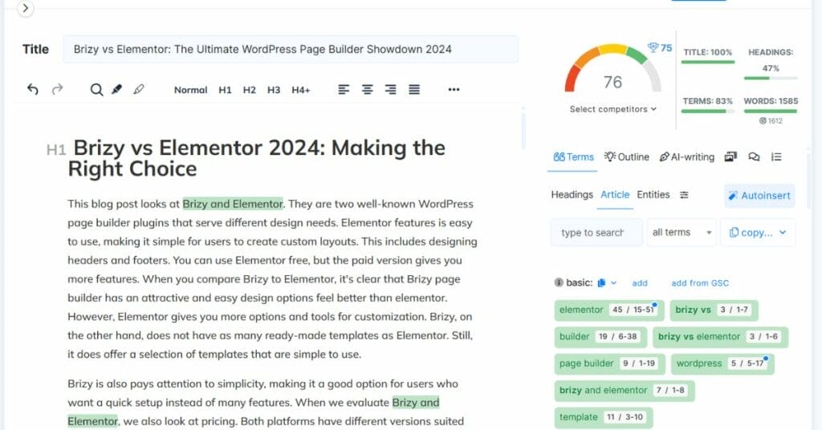Apply H3 heading style
Screen dimensions: 822x430
point(274,90)
